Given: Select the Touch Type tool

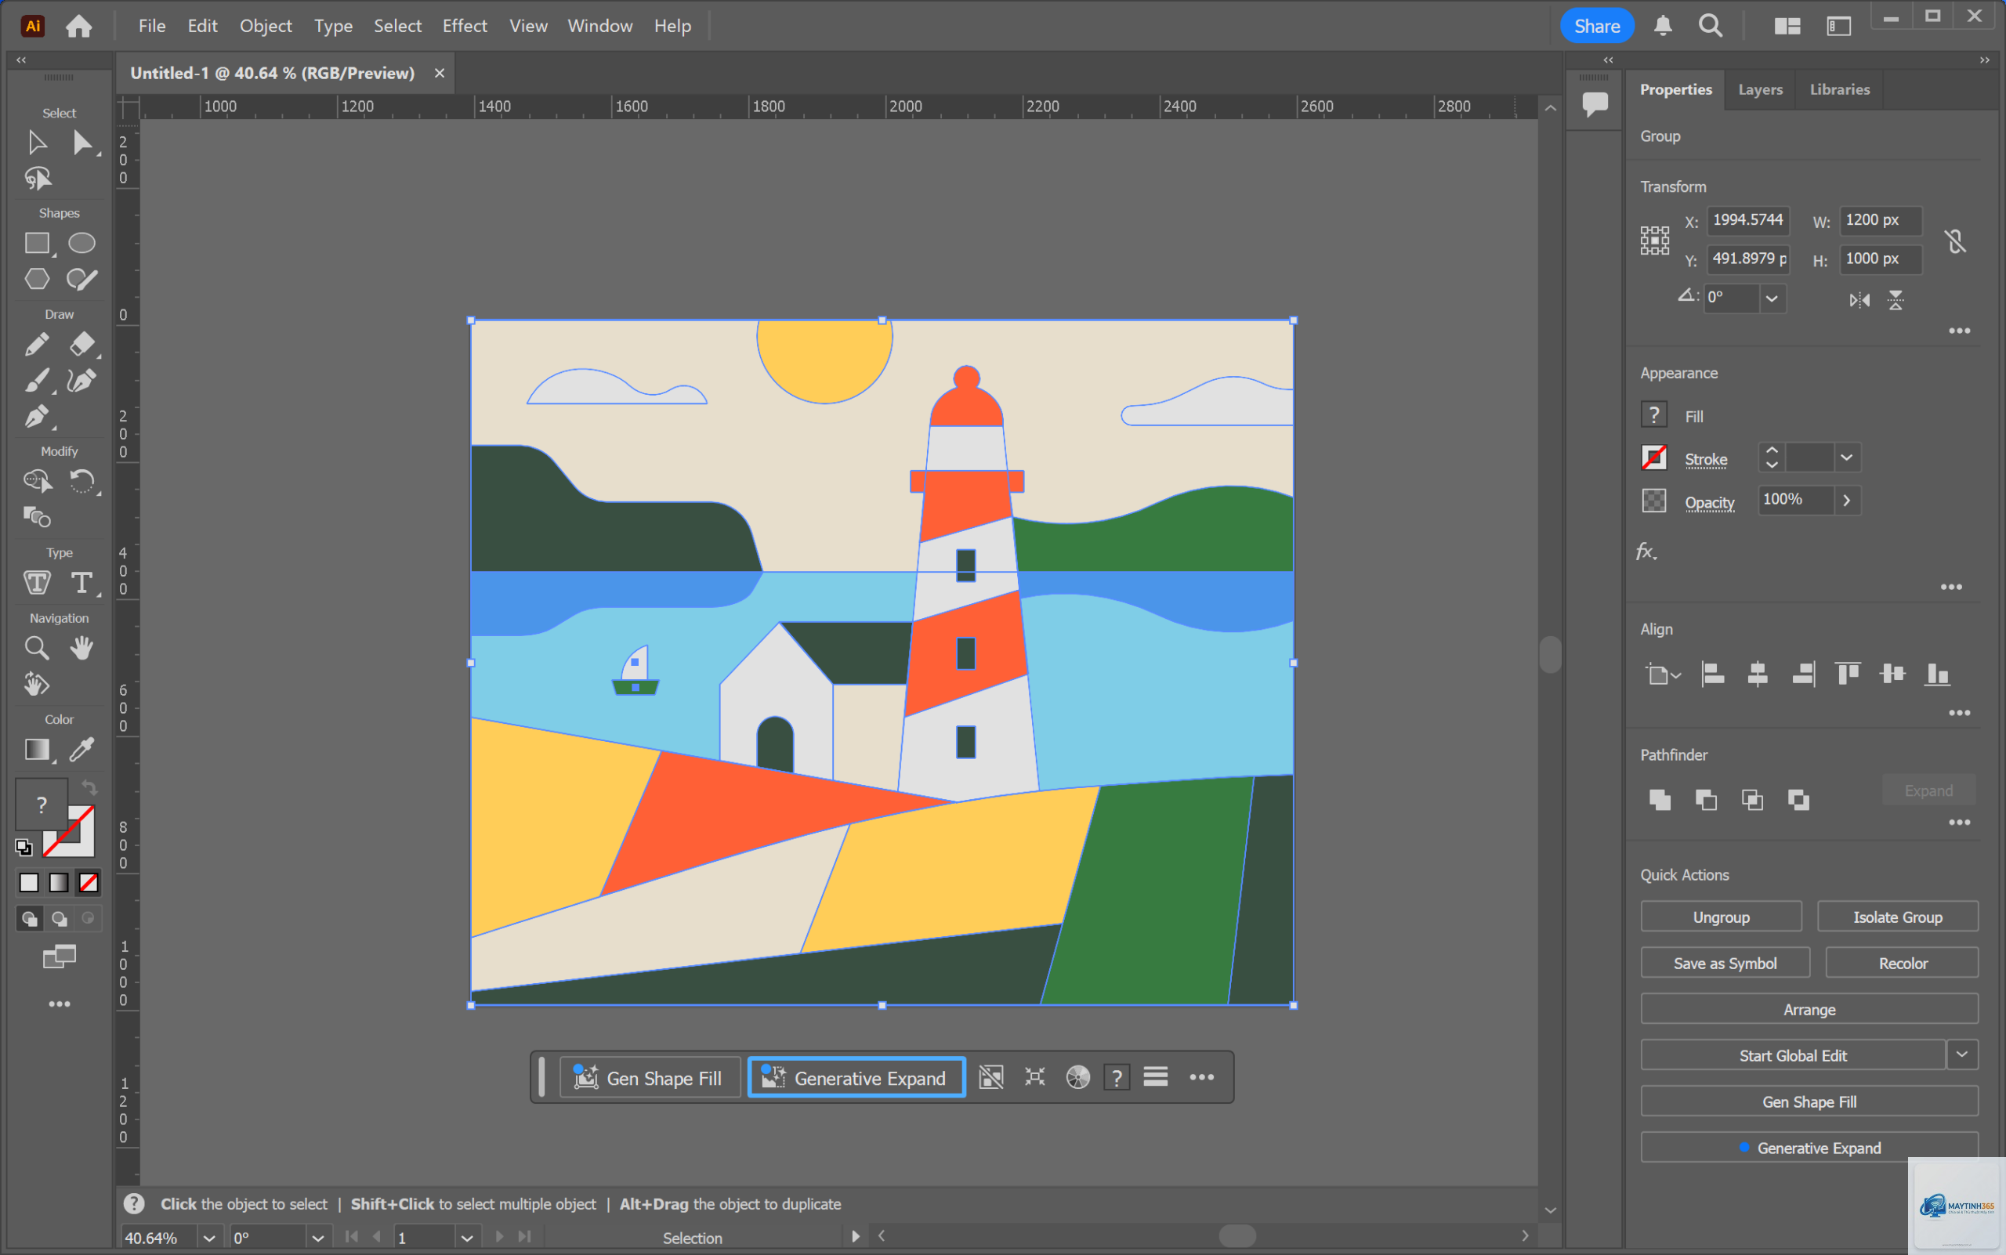Looking at the screenshot, I should coord(38,583).
